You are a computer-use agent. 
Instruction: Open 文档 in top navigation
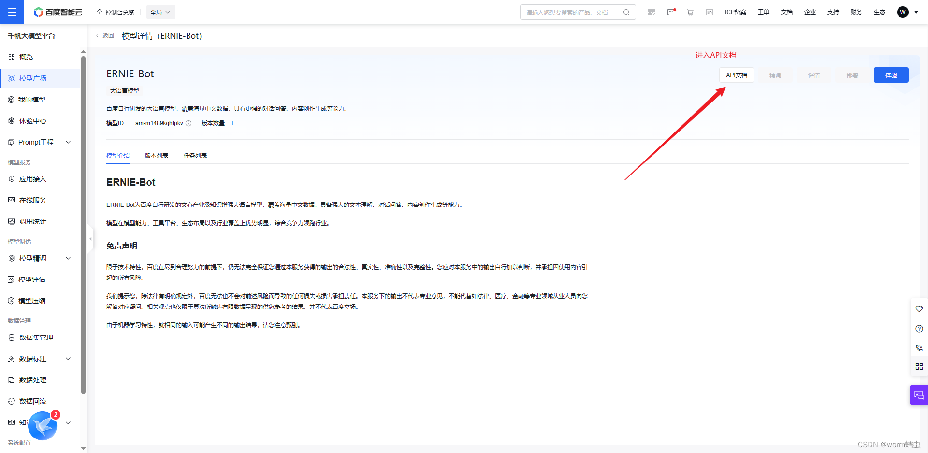pyautogui.click(x=787, y=12)
